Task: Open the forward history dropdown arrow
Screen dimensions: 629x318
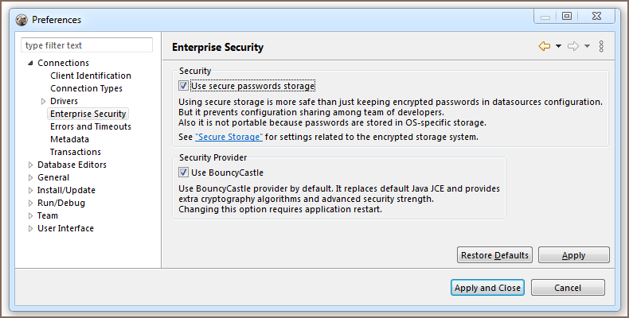Action: coord(587,47)
